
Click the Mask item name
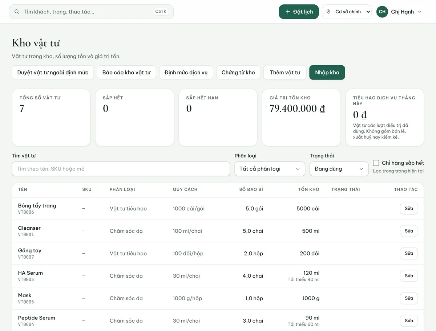click(25, 295)
